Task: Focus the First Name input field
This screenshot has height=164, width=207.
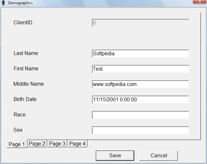Action: pyautogui.click(x=140, y=69)
